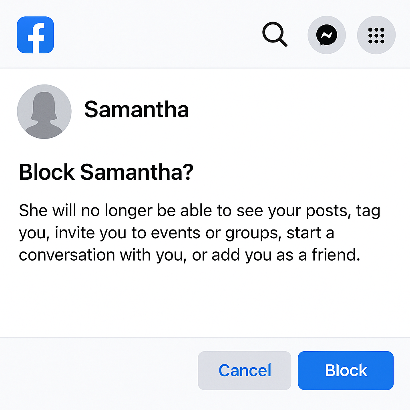This screenshot has height=410, width=410.
Task: Open Messenger chats
Action: [x=326, y=35]
